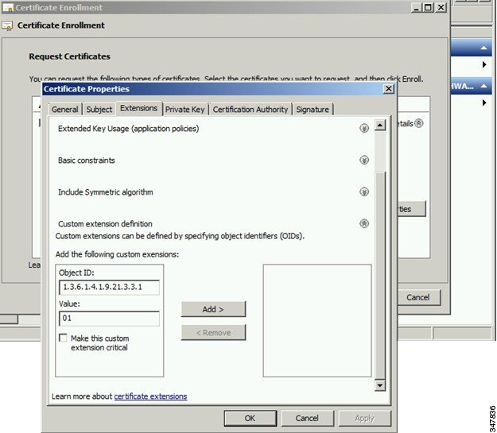
Task: Collapse Details chevron in Certificate Enrollment window
Action: [x=419, y=123]
